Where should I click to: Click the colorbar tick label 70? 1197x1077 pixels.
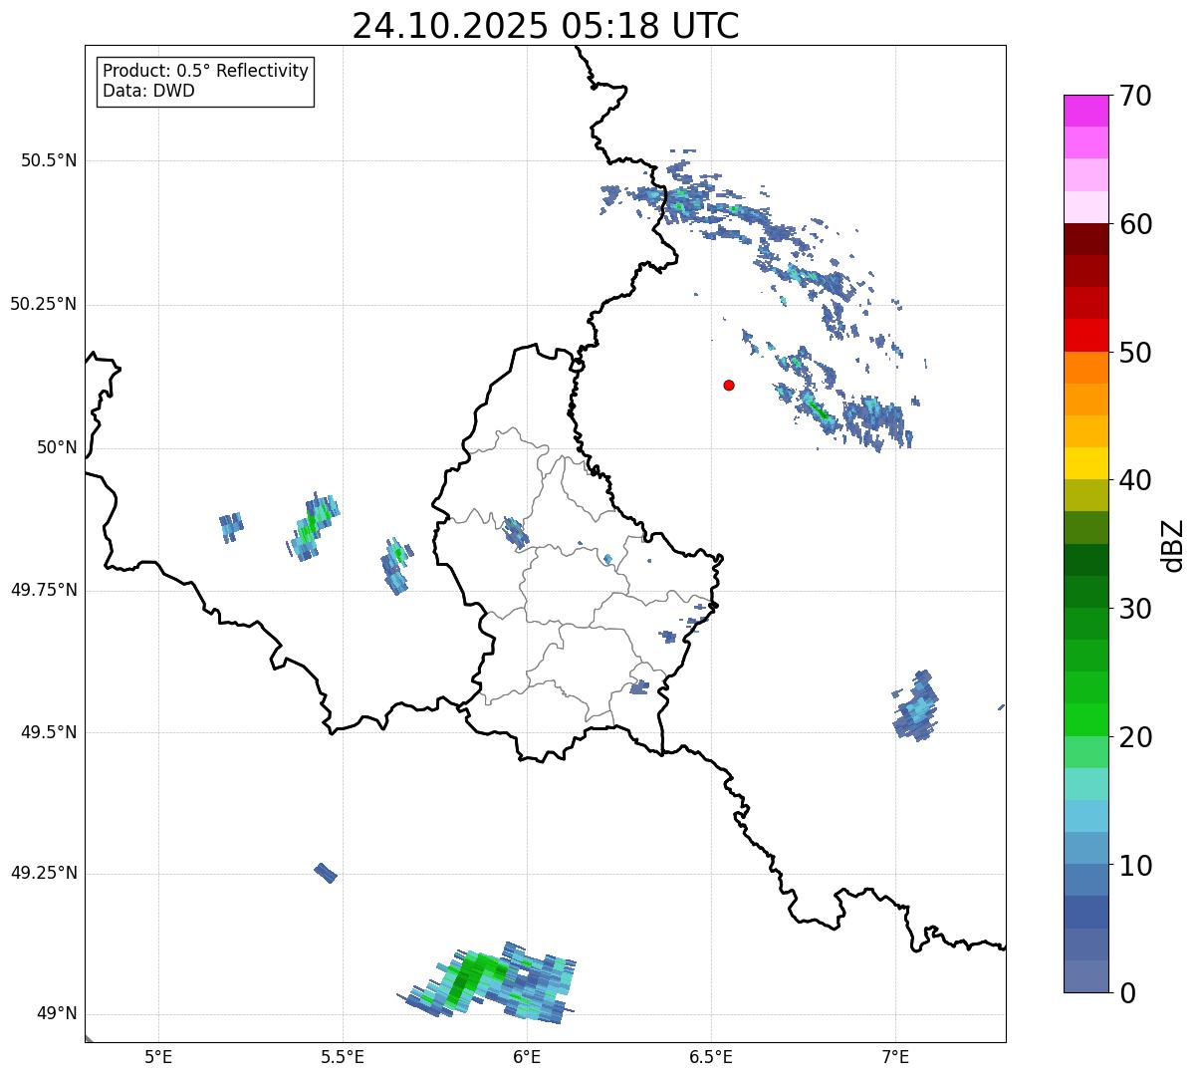point(1135,96)
